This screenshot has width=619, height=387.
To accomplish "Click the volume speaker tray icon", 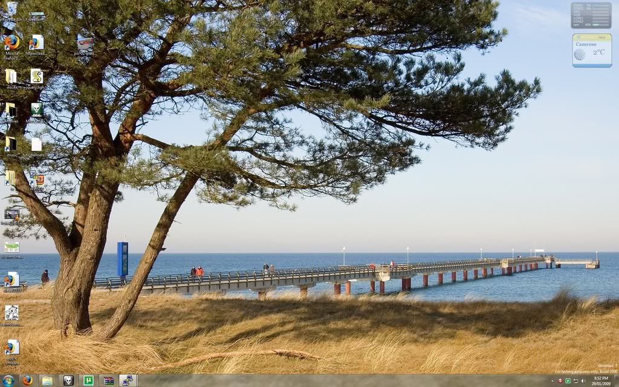I will [583, 380].
